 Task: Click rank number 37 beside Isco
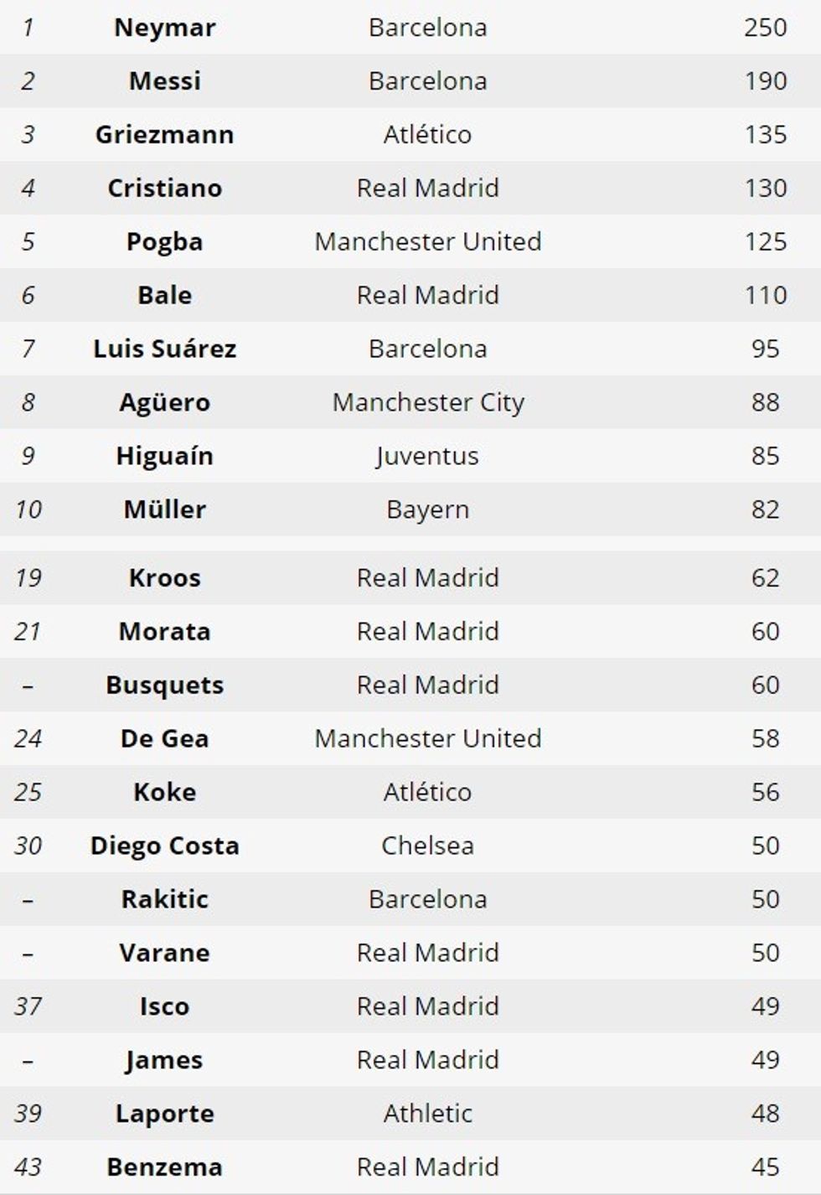(28, 1006)
